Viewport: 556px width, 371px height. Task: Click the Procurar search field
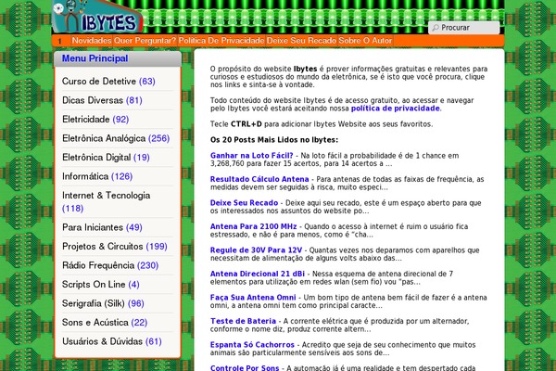click(x=464, y=28)
